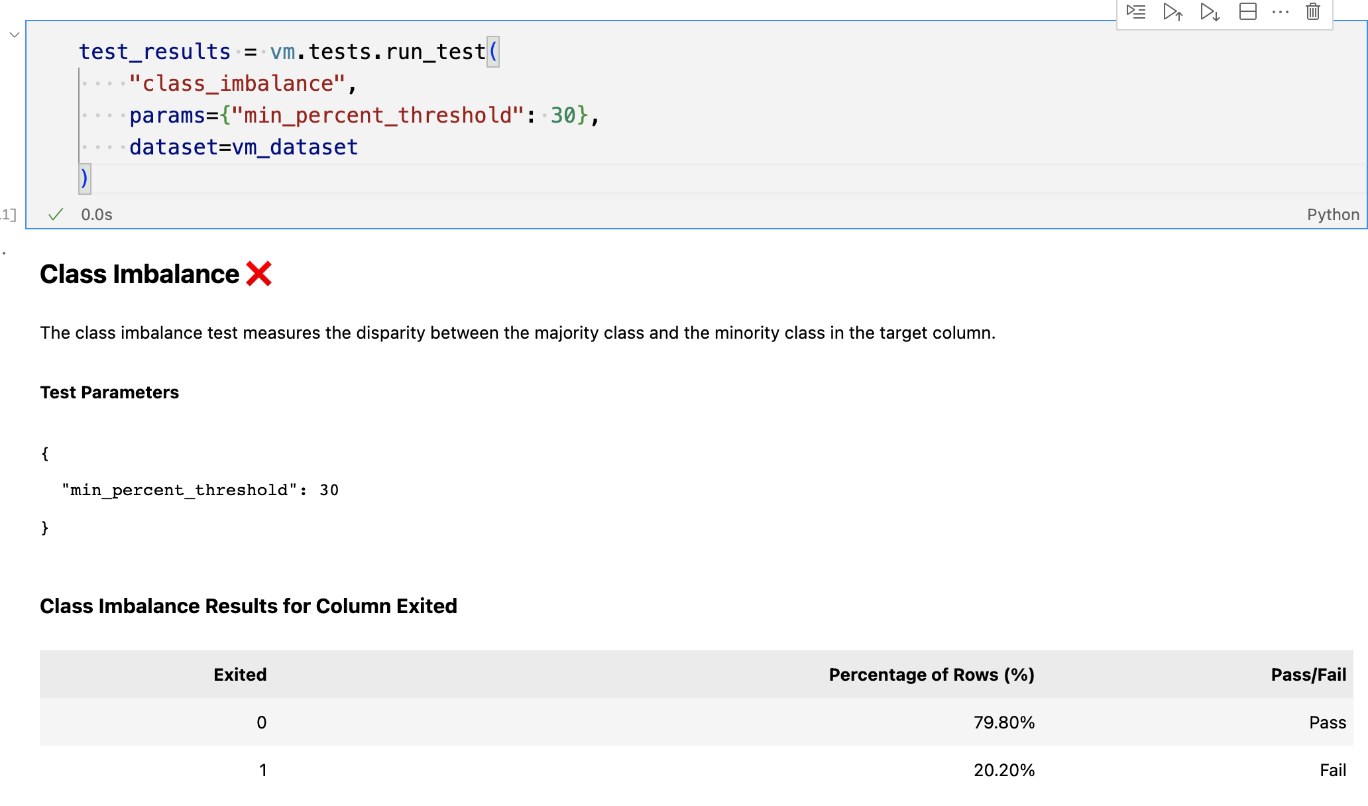Click the green execution success checkmark
This screenshot has height=806, width=1368.
click(55, 213)
